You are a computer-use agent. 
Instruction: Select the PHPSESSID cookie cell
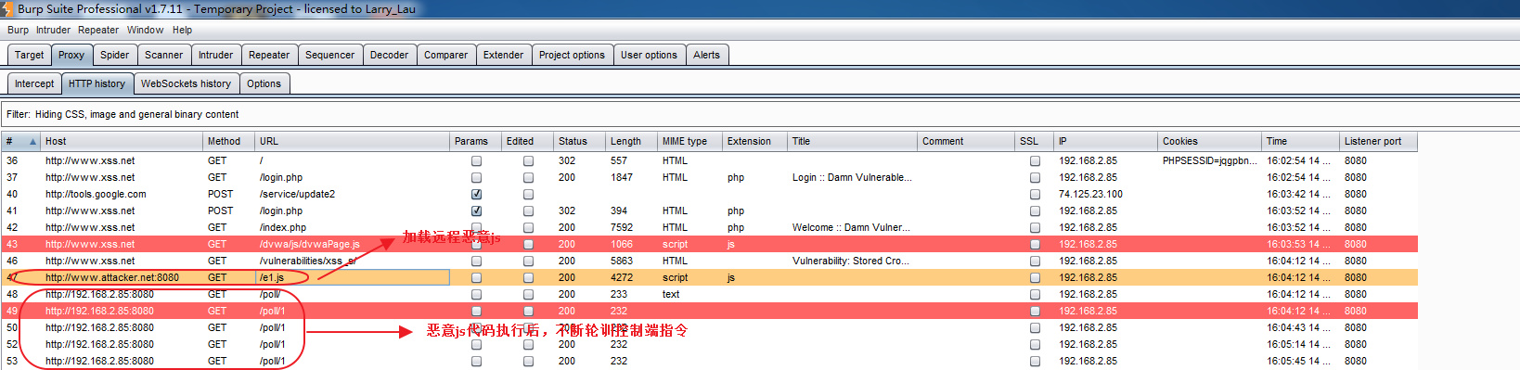pyautogui.click(x=1210, y=160)
